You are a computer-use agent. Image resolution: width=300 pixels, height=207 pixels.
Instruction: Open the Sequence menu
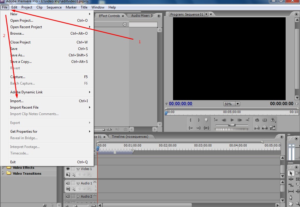pos(54,7)
